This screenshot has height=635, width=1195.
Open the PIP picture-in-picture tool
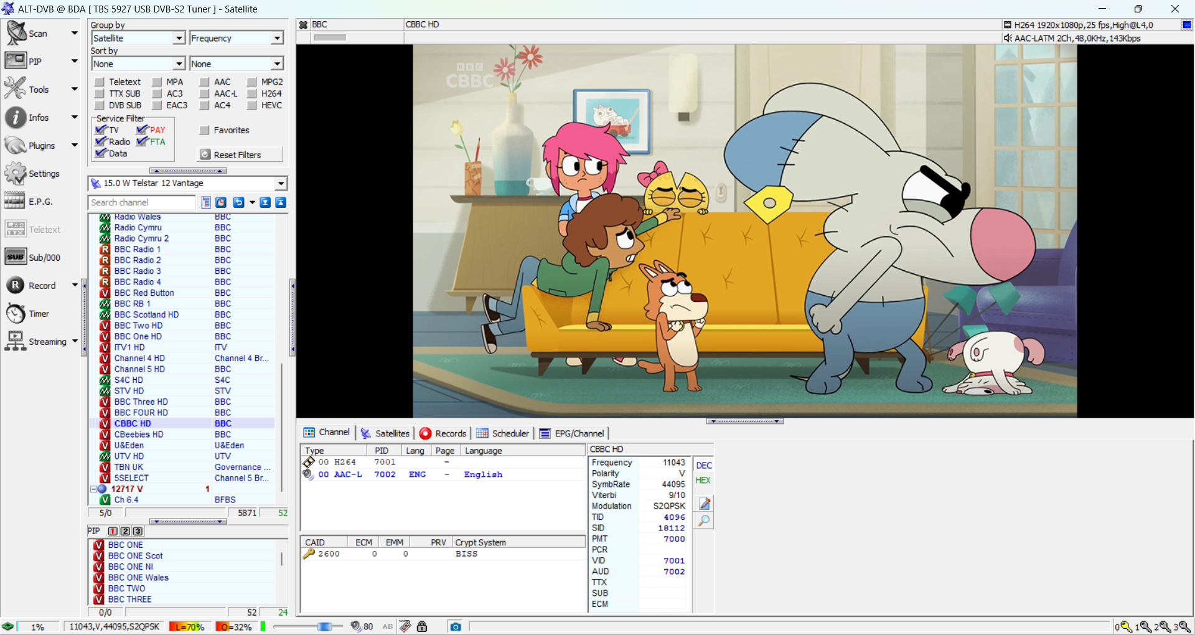(24, 61)
